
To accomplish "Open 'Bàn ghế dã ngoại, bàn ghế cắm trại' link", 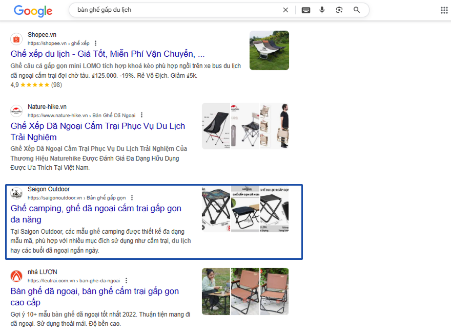I will click(95, 297).
